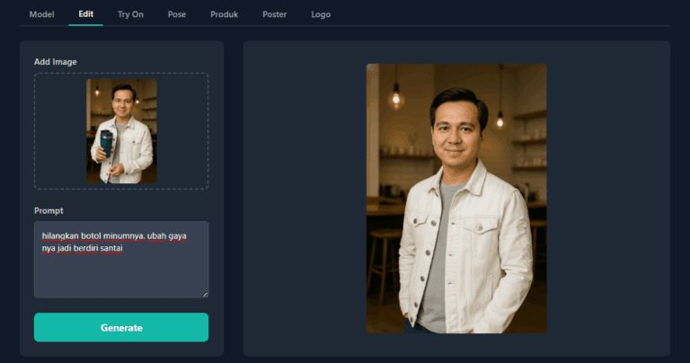Screen dimensions: 690x363
Task: Click the uploaded source image thumbnail
Action: coord(121,131)
